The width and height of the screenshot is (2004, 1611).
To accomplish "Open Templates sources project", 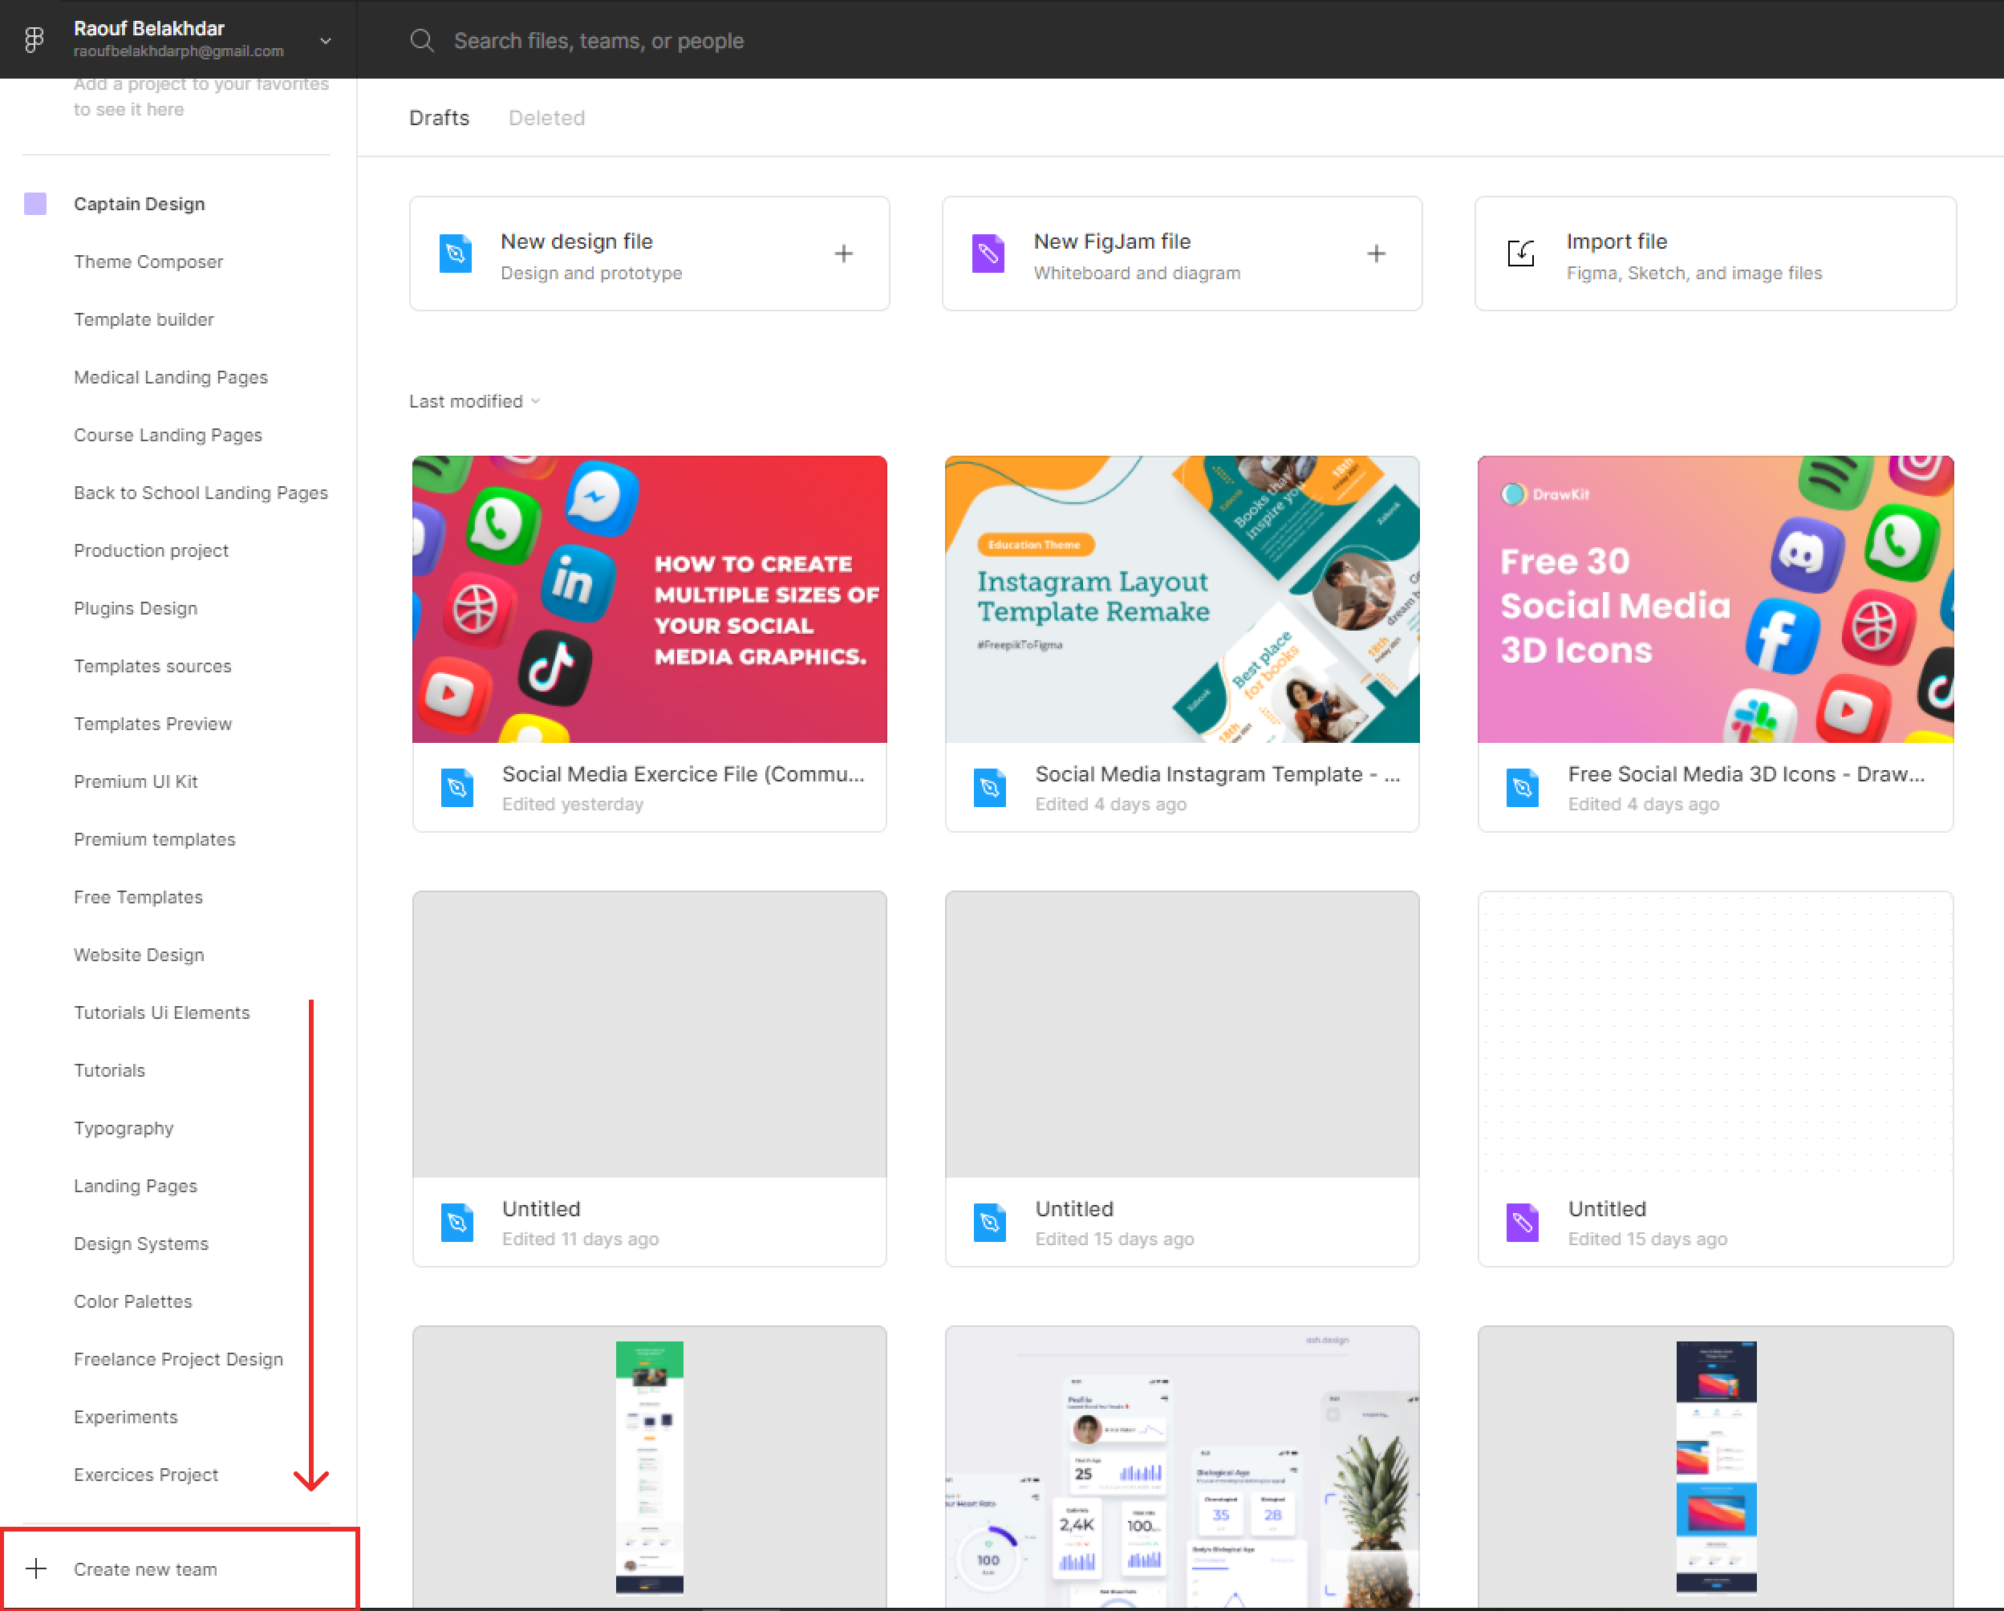I will coord(153,666).
